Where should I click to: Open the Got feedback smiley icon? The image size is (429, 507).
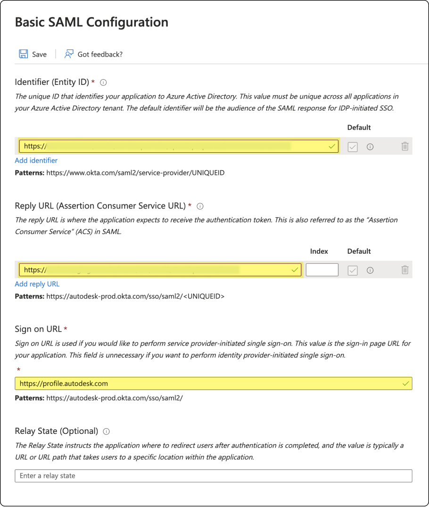68,54
